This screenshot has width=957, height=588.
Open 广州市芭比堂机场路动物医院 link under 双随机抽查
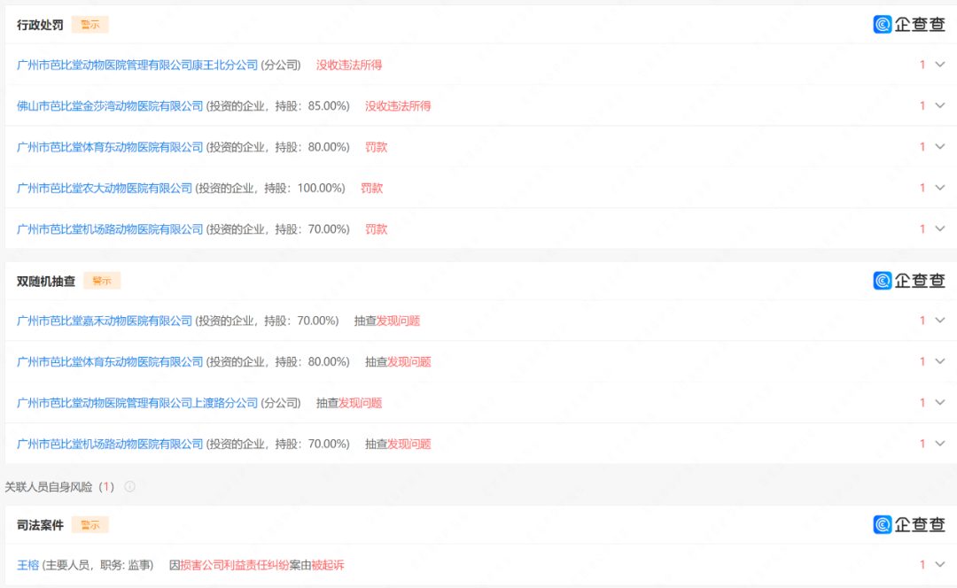pyautogui.click(x=110, y=444)
